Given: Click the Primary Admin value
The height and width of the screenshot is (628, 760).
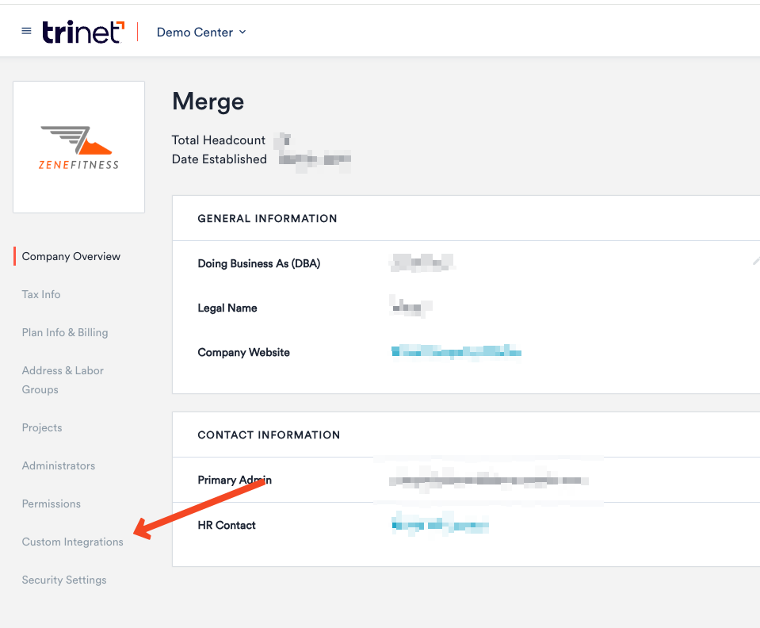Looking at the screenshot, I should tap(488, 480).
